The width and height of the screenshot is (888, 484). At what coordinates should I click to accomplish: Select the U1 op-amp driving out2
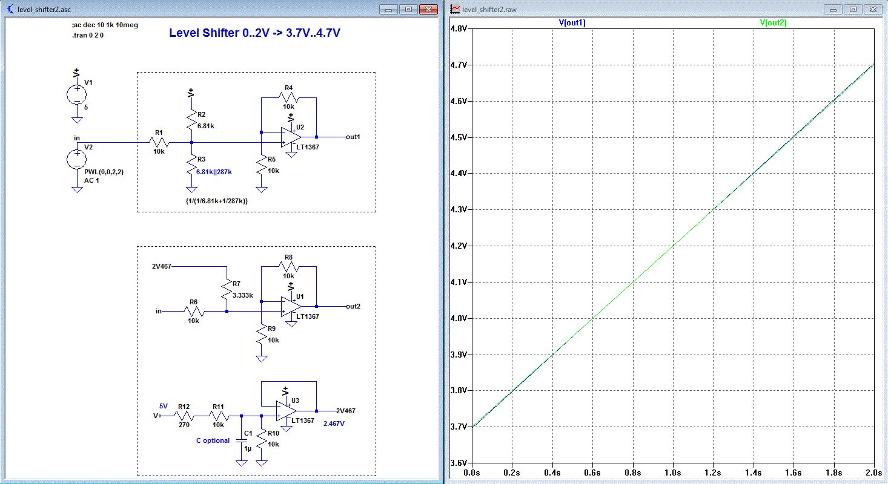290,306
